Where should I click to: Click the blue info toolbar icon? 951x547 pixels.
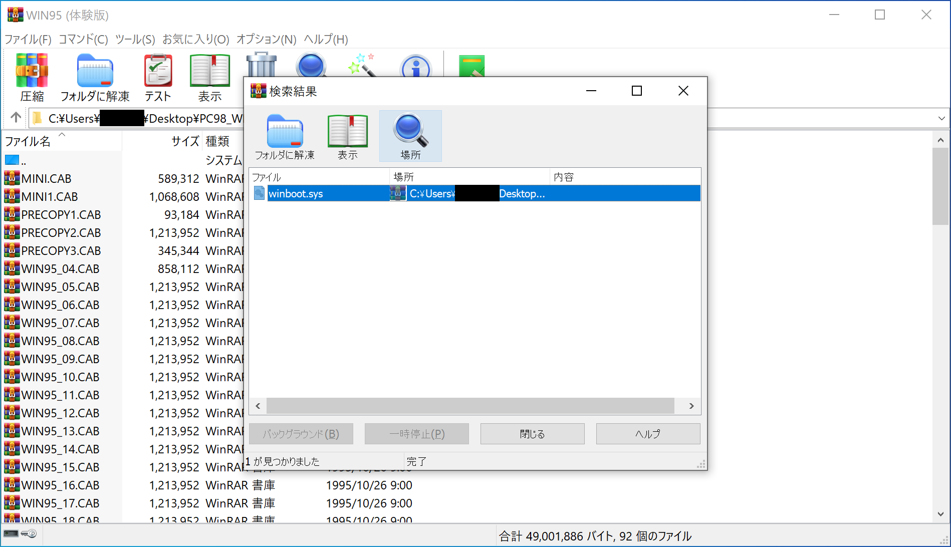416,66
